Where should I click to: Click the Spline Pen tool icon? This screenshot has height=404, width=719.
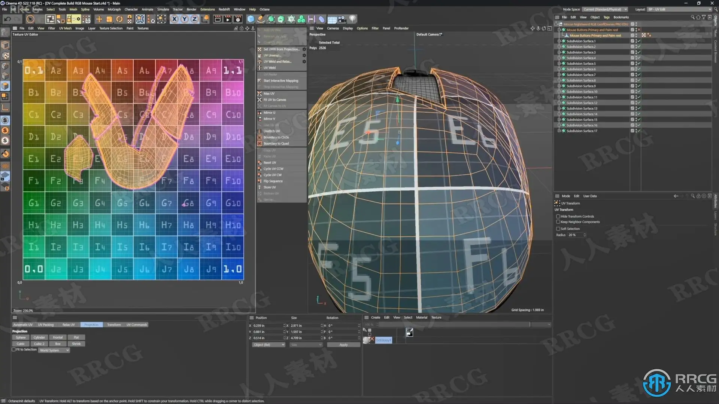coord(261,19)
